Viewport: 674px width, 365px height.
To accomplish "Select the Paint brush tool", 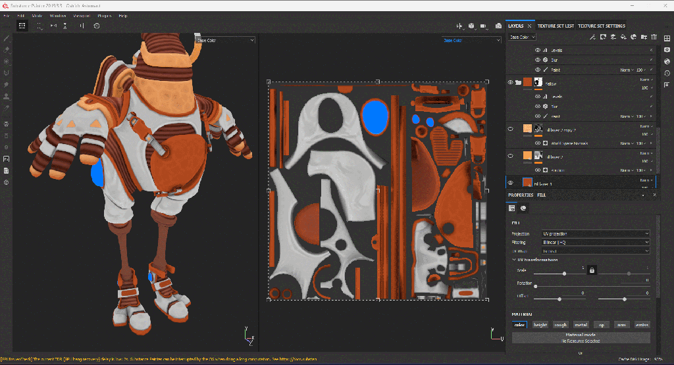I will pos(6,38).
